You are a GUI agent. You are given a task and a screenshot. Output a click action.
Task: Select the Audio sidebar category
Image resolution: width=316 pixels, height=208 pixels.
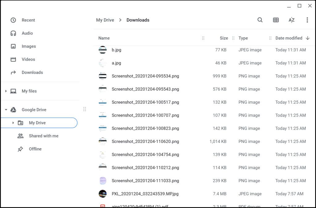(x=27, y=33)
